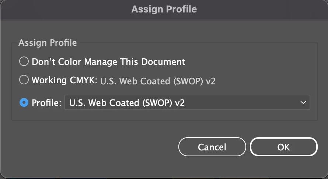Click the "Working CMYK:" label text

[64, 80]
